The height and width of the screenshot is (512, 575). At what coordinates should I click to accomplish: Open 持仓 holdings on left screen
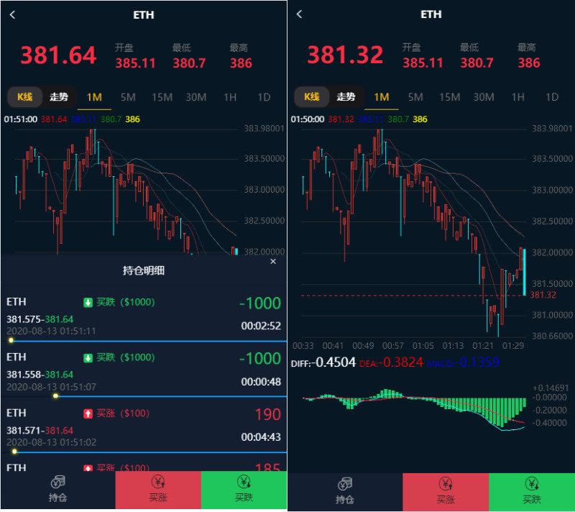58,490
